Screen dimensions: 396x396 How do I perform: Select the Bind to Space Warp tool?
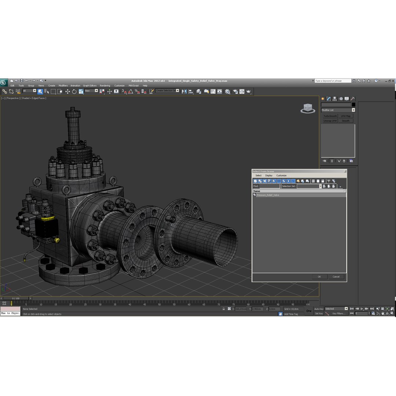coord(18,91)
